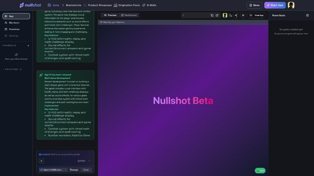Add a new channel with plus icon
The width and height of the screenshot is (314, 176).
28,46
